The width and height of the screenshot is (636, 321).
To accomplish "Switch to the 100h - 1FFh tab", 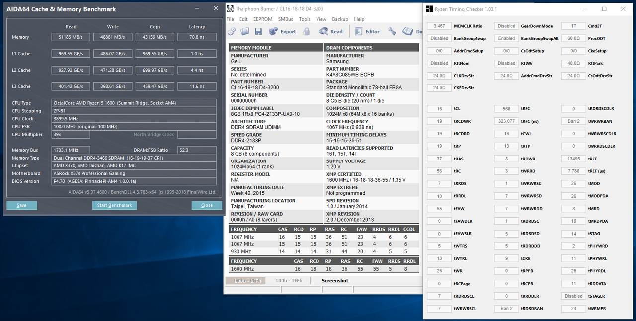I will coord(289,281).
